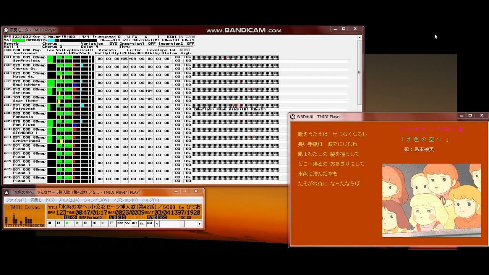489x275 pixels.
Task: Click the Key C Major field
Action: pos(52,37)
